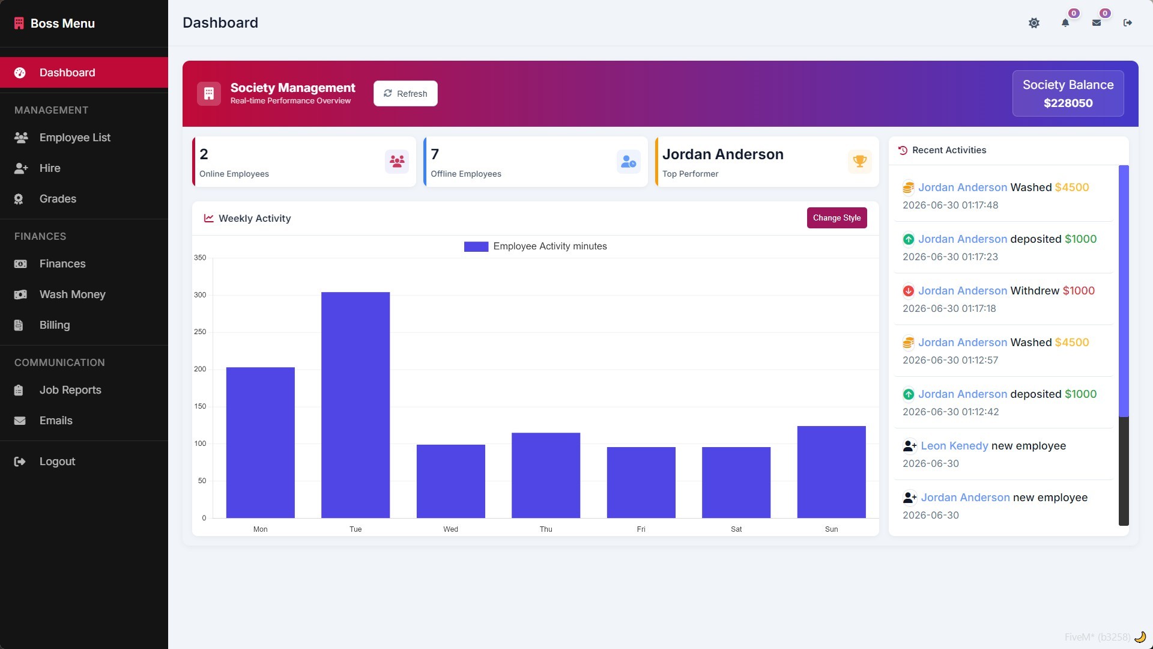Open the mail envelope icon in header
Viewport: 1153px width, 649px height.
tap(1097, 23)
